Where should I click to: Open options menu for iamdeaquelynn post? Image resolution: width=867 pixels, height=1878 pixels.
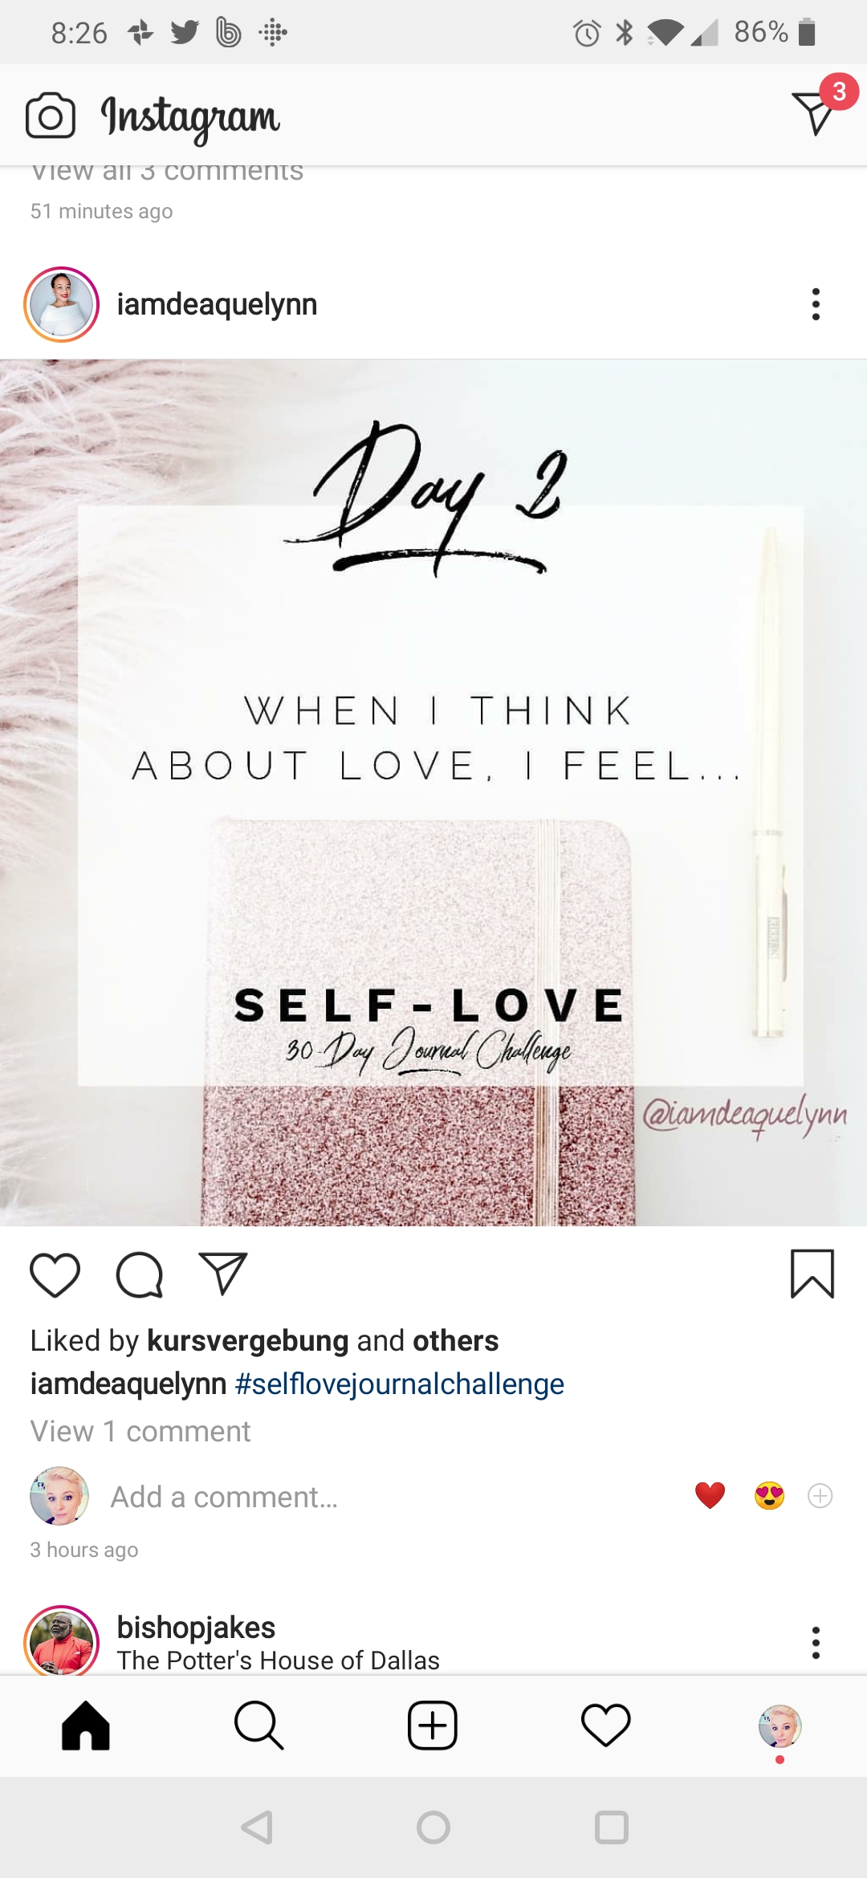[x=816, y=304]
